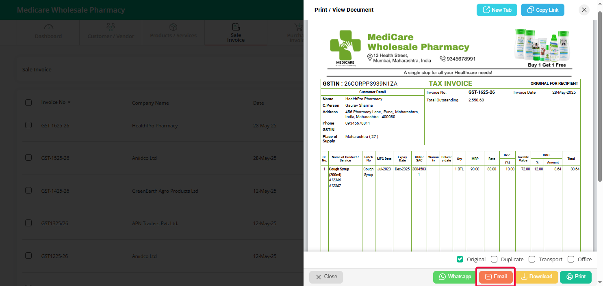603x286 pixels.
Task: Enable the Transport copy checkbox
Action: click(x=532, y=259)
